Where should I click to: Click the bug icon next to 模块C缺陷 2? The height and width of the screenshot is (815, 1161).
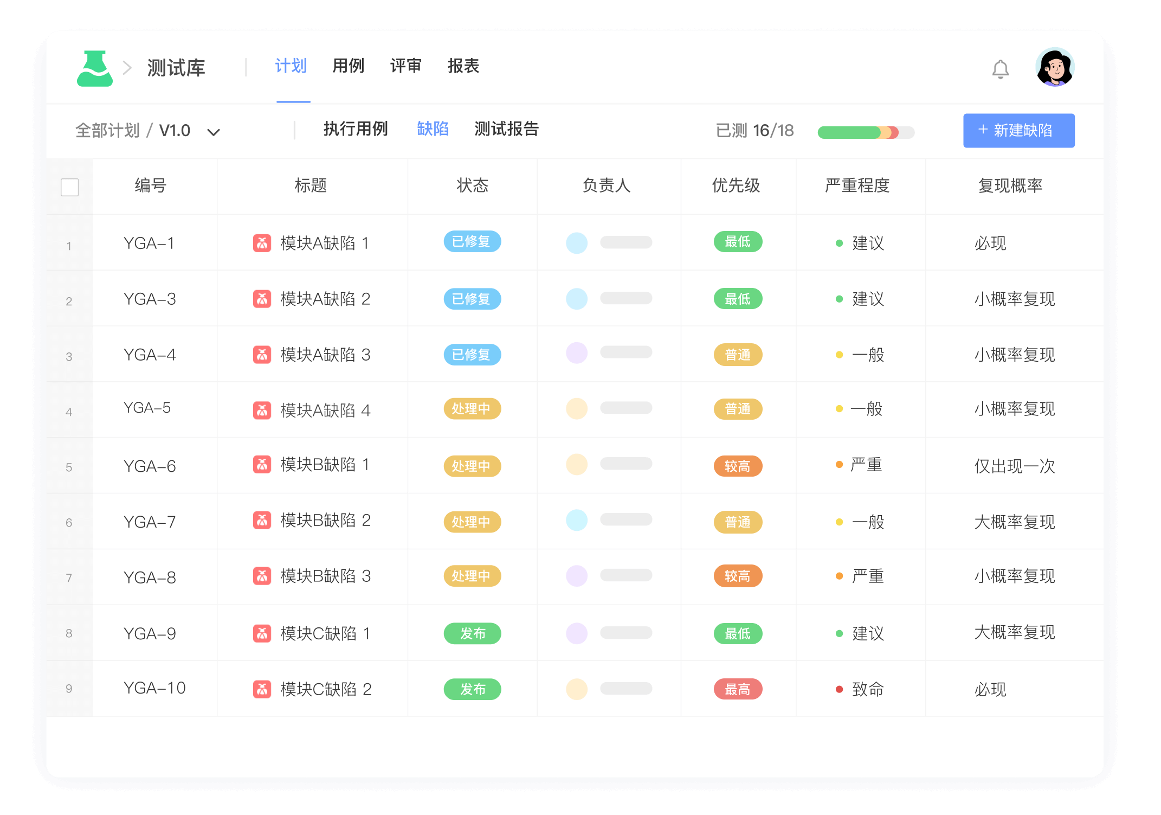(x=262, y=689)
